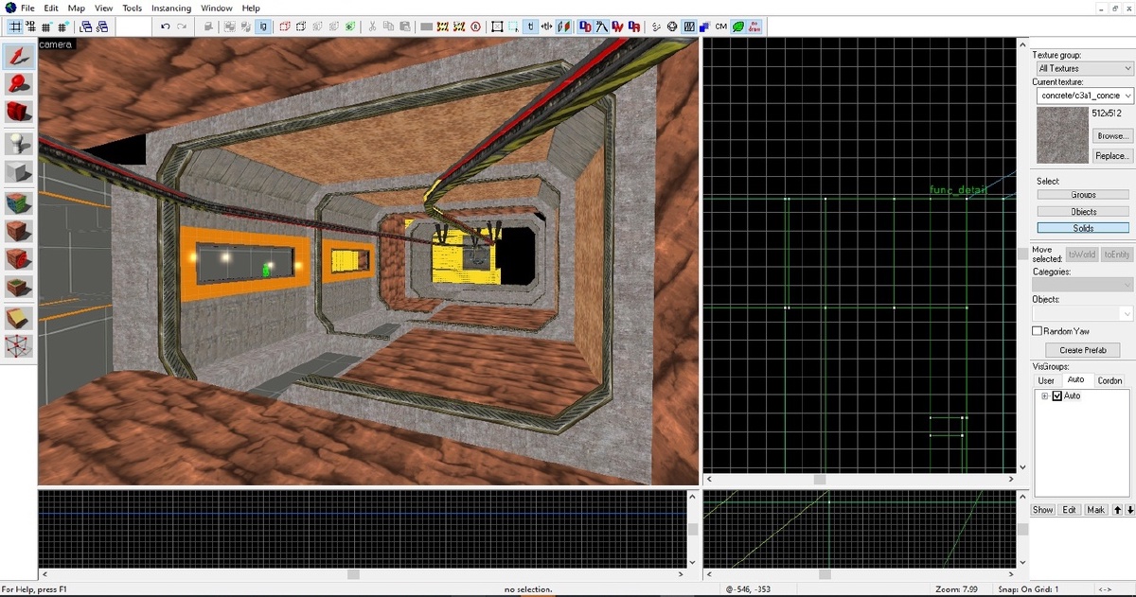The image size is (1136, 597).
Task: Select the Vertex manipulation tool
Action: pyautogui.click(x=19, y=346)
